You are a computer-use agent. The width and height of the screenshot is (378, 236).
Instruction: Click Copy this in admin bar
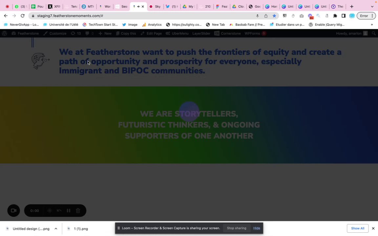pyautogui.click(x=126, y=33)
